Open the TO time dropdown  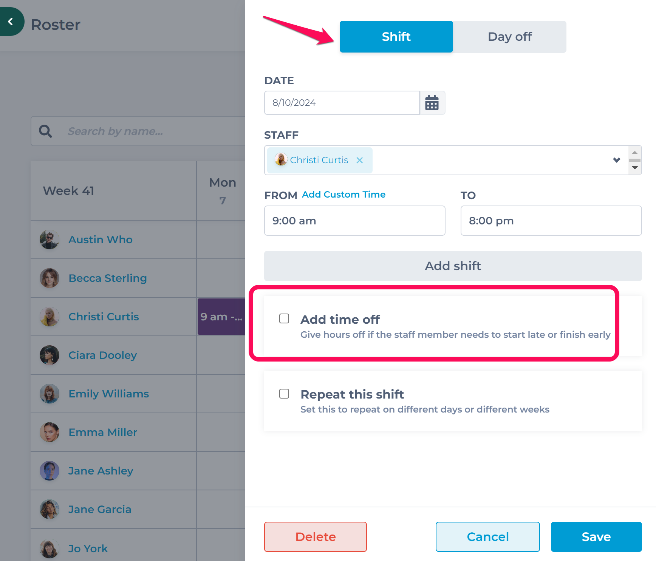(551, 221)
